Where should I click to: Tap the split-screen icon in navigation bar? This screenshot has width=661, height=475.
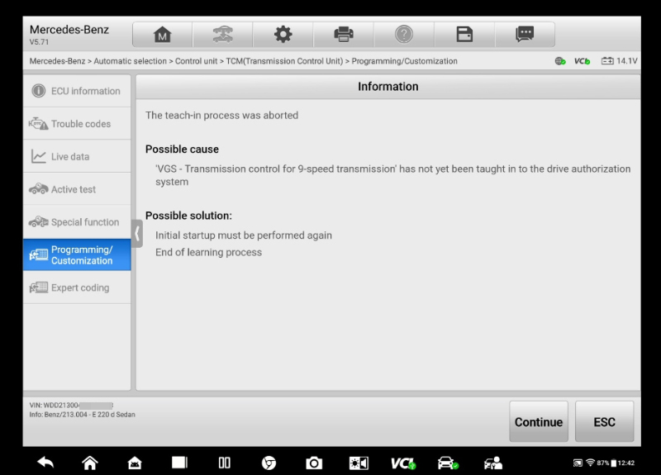point(224,463)
